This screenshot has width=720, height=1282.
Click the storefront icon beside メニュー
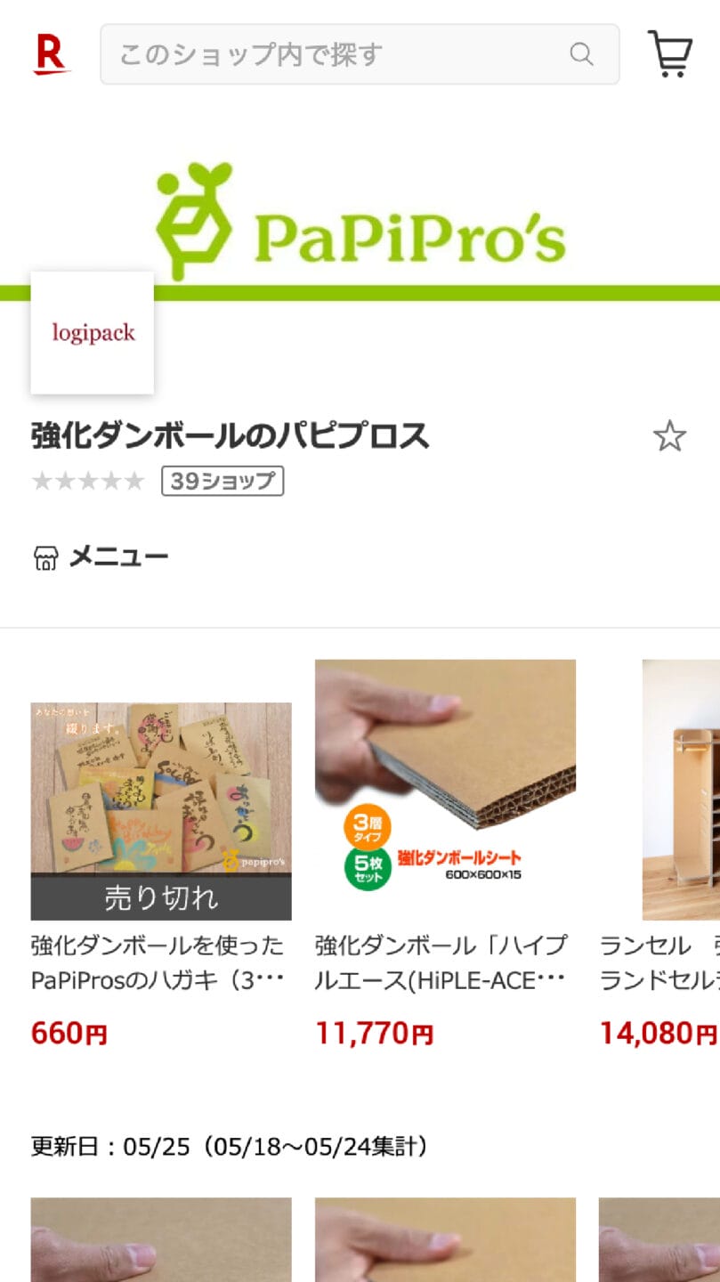45,558
